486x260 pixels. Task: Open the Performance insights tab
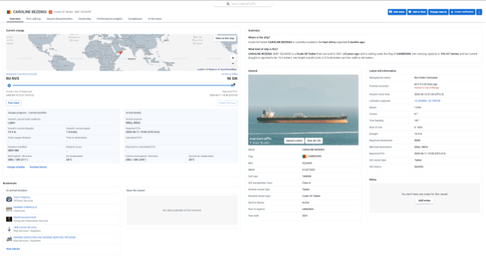coord(109,19)
